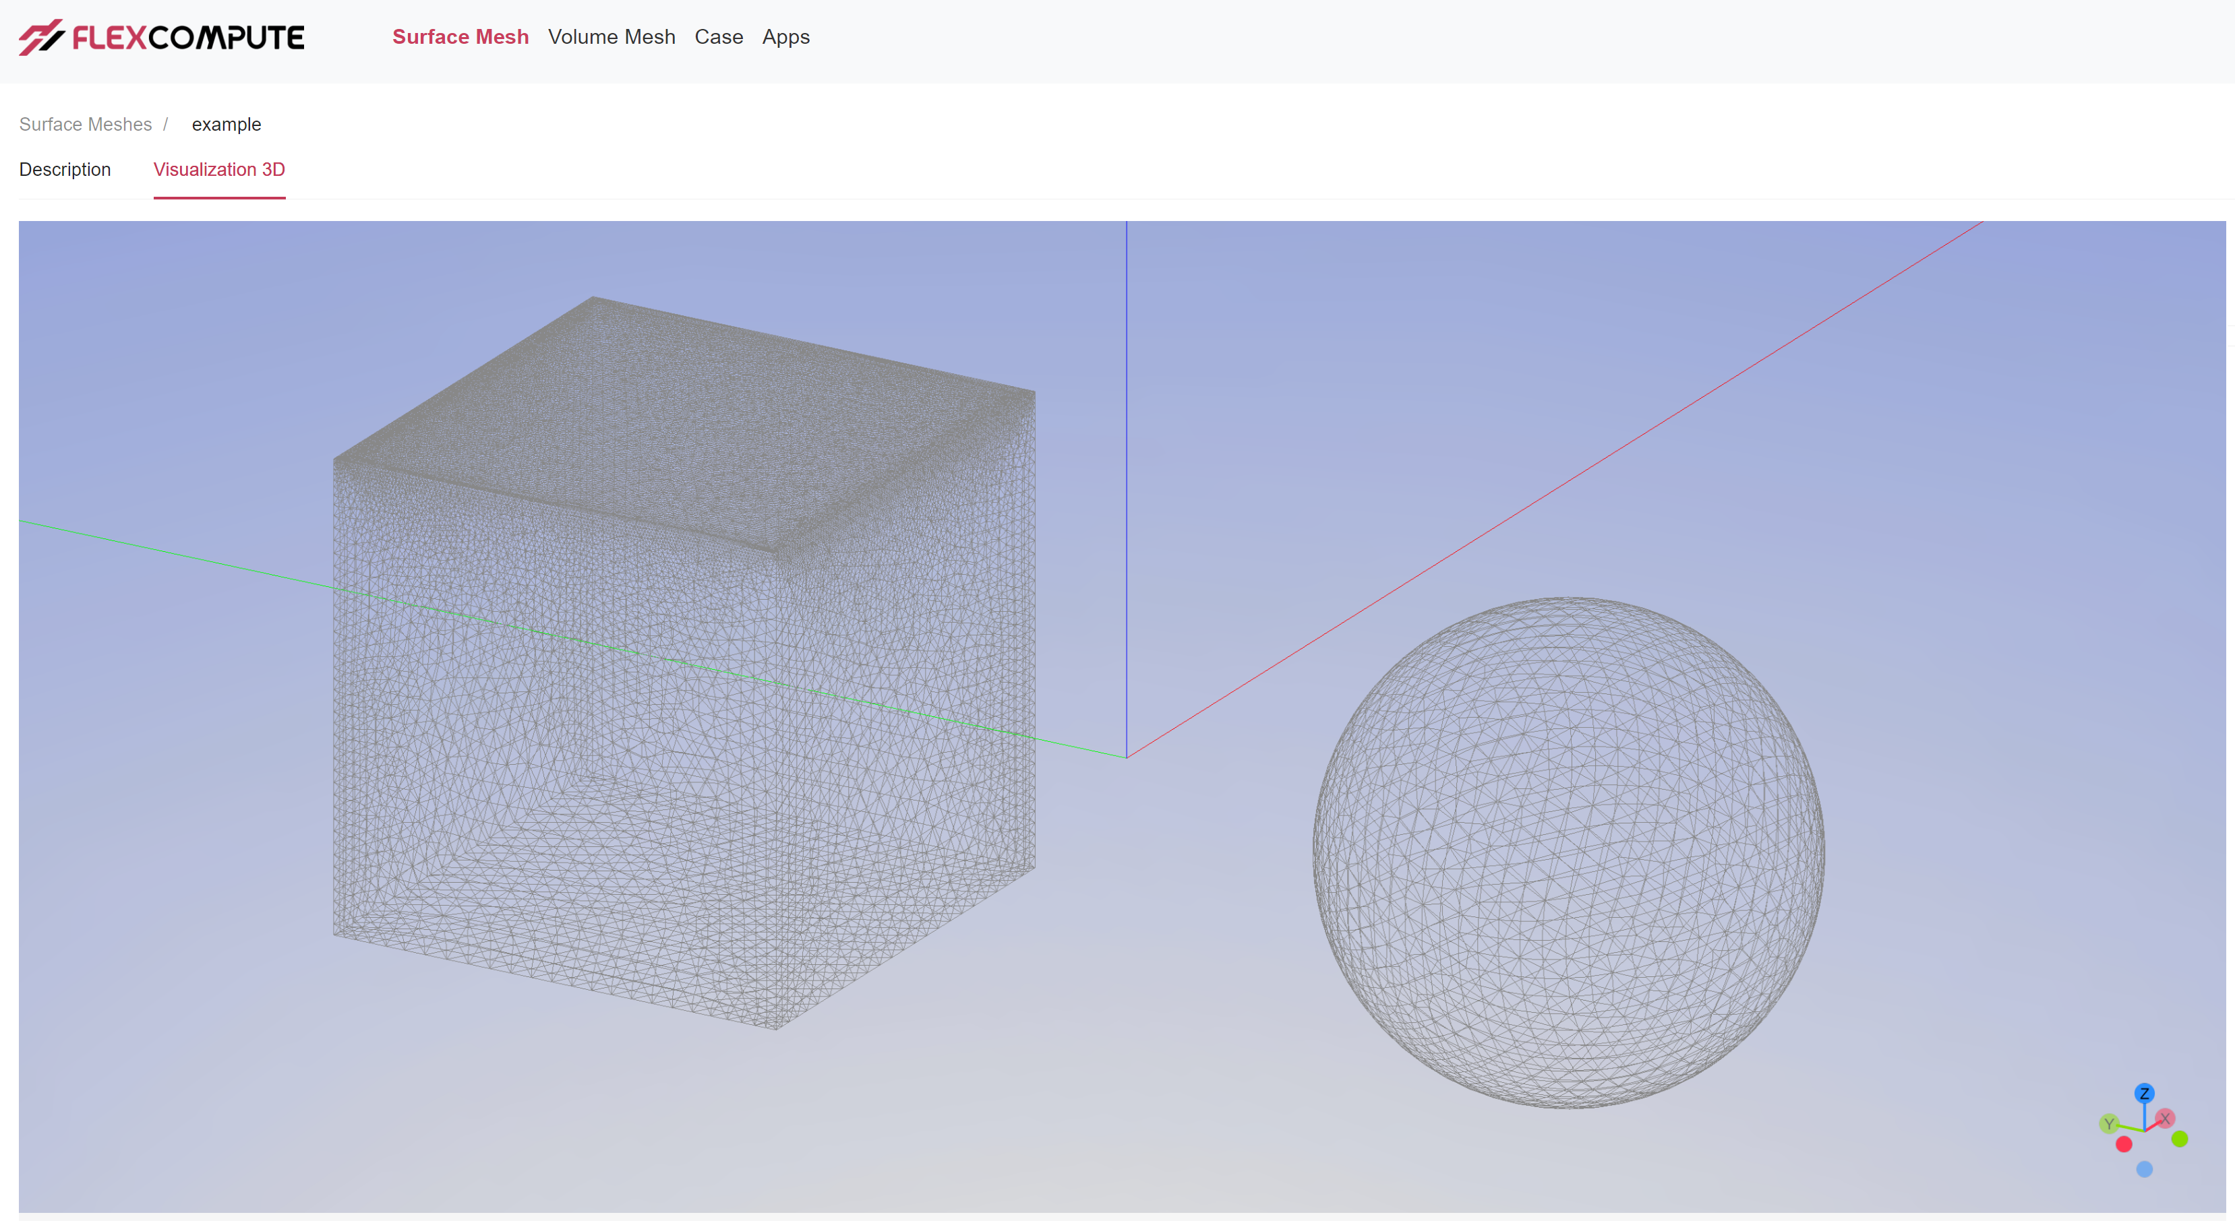The width and height of the screenshot is (2235, 1223).
Task: Open the Apps menu item
Action: point(785,37)
